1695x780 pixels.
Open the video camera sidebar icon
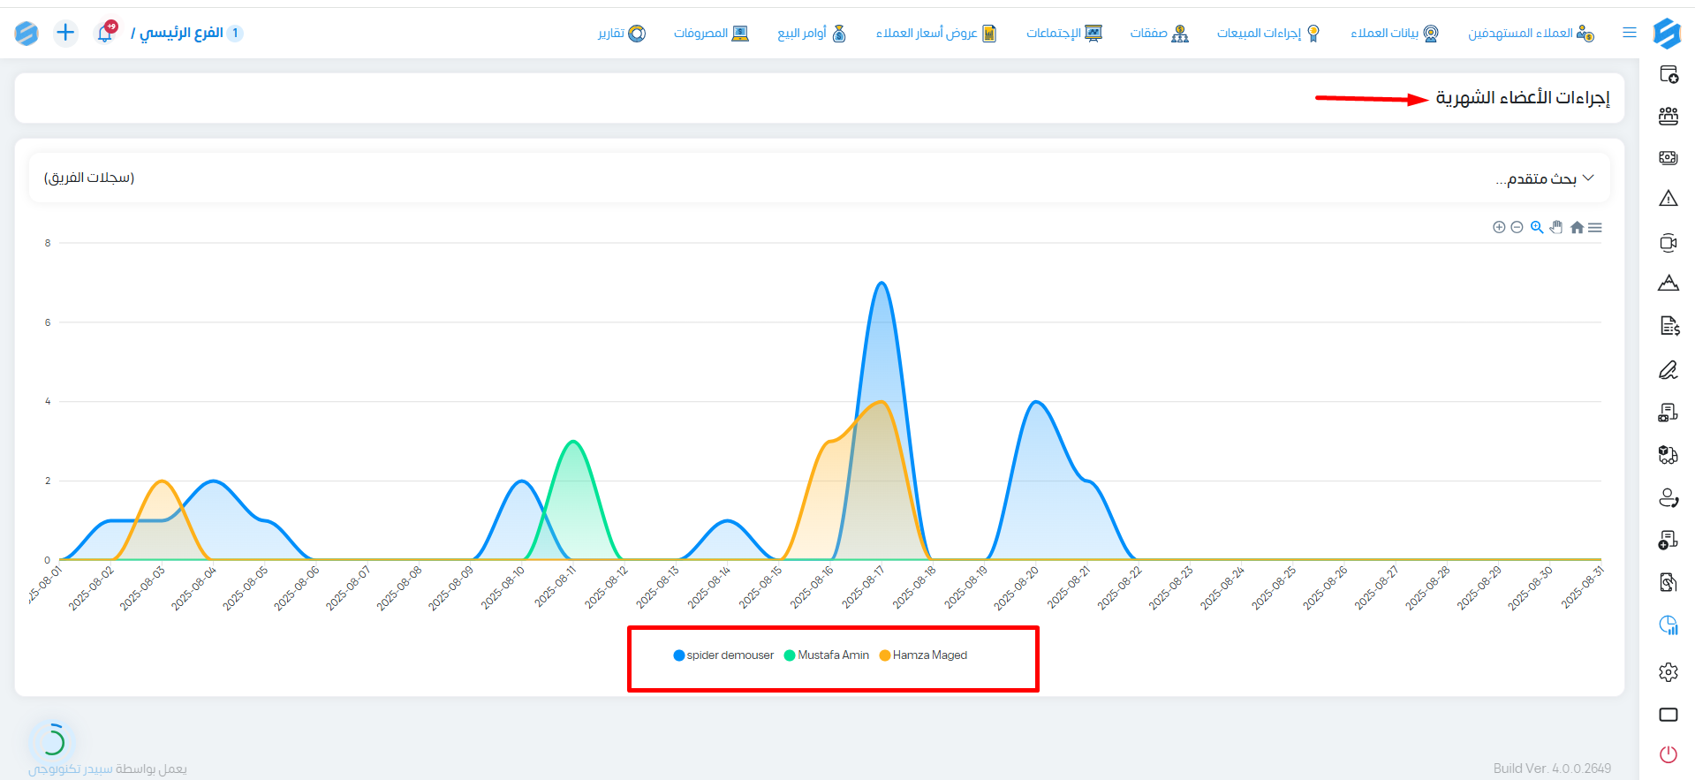1669,242
